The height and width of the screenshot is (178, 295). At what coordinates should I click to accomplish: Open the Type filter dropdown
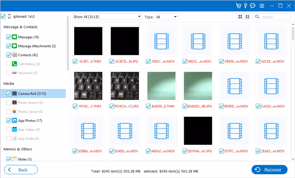click(166, 17)
